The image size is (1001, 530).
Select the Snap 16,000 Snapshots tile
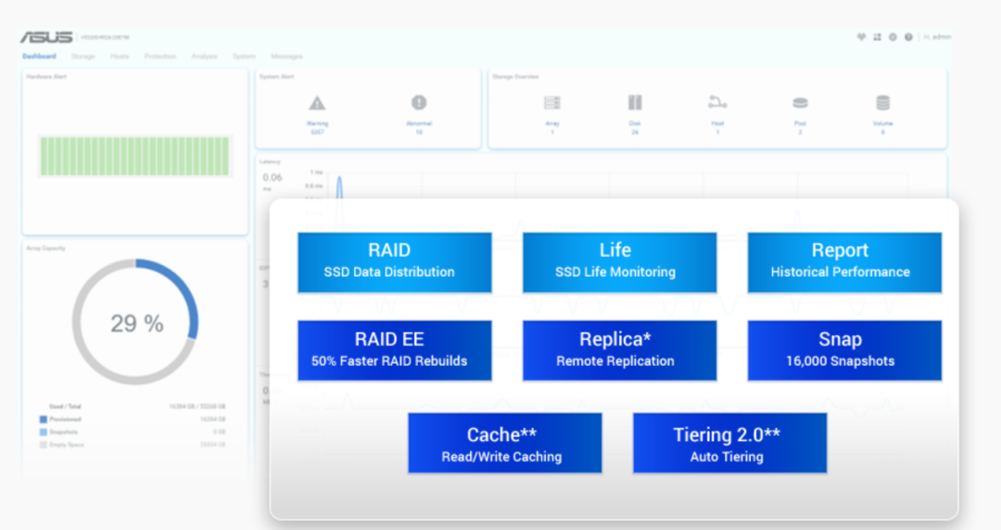click(x=844, y=350)
